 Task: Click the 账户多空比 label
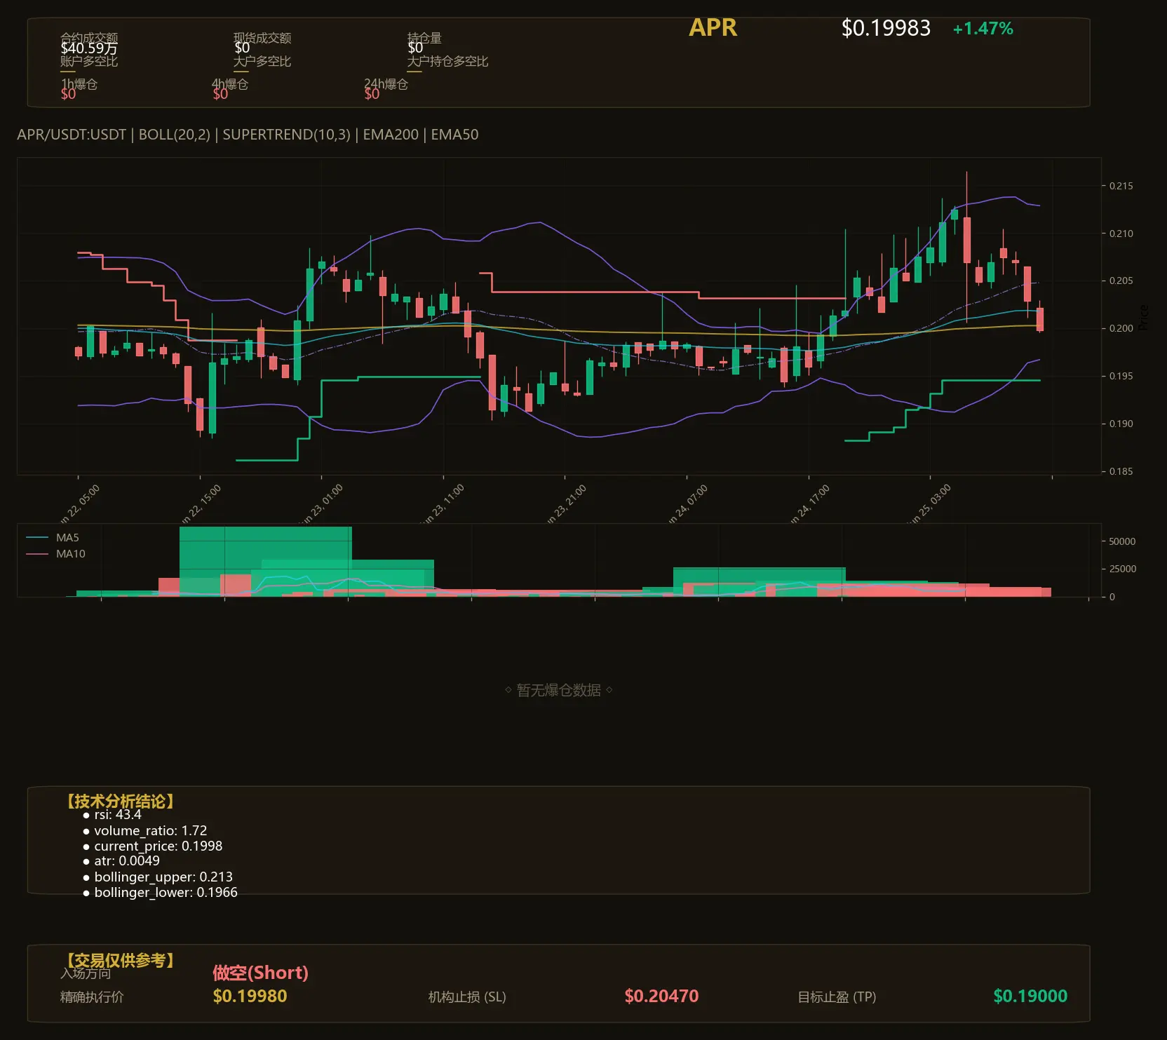pos(88,61)
